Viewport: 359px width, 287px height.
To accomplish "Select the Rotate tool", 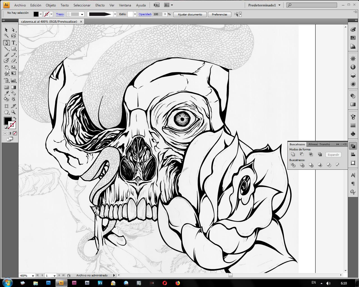I will pyautogui.click(x=6, y=67).
